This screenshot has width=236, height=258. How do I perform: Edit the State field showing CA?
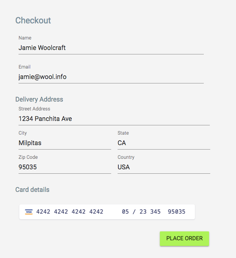coord(164,143)
